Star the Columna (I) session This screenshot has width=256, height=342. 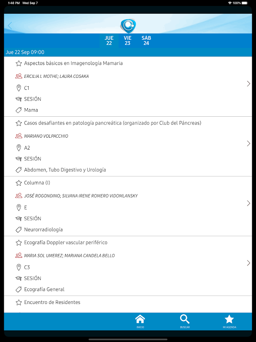tap(19, 183)
